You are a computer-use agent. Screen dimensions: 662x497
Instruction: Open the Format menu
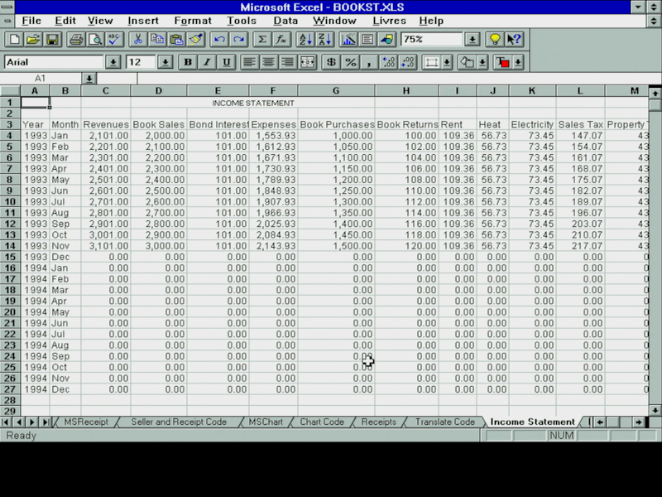point(192,20)
